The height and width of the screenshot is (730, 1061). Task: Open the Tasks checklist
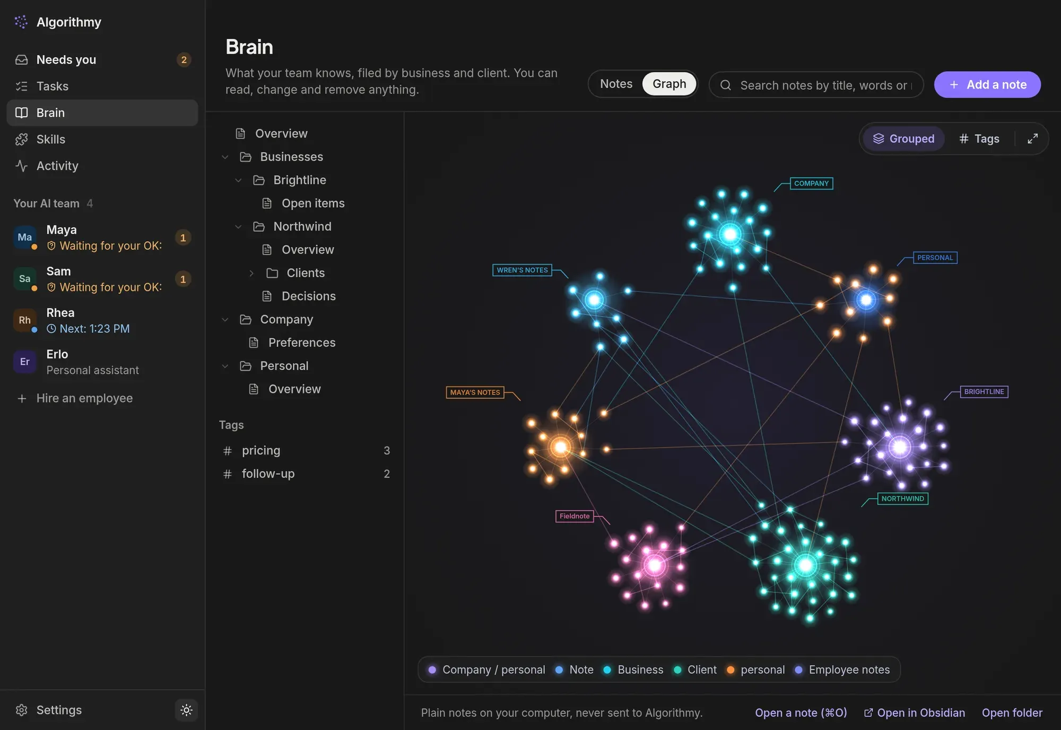click(102, 86)
